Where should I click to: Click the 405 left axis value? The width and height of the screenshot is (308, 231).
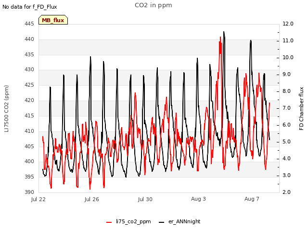pyautogui.click(x=29, y=146)
